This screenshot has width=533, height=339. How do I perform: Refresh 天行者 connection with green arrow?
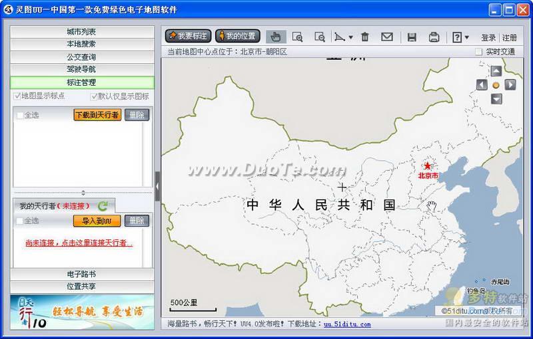coord(103,206)
